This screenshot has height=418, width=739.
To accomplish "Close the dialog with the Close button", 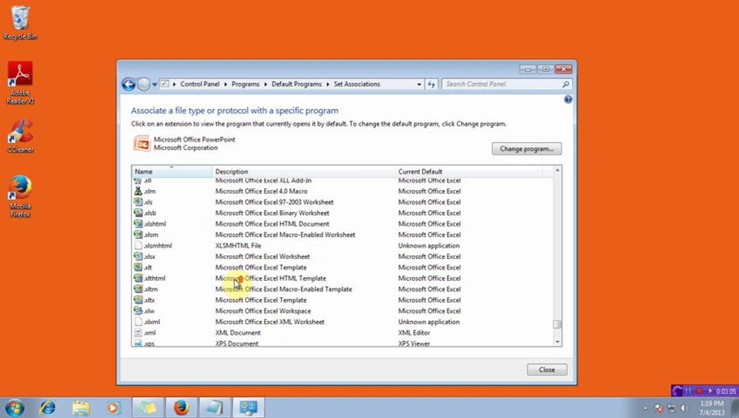I will tap(547, 369).
